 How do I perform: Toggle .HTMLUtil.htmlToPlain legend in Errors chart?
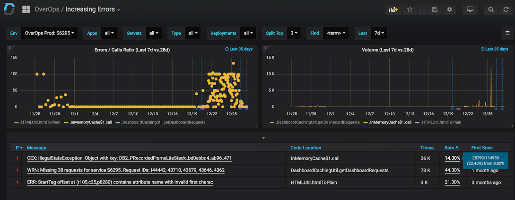point(40,122)
